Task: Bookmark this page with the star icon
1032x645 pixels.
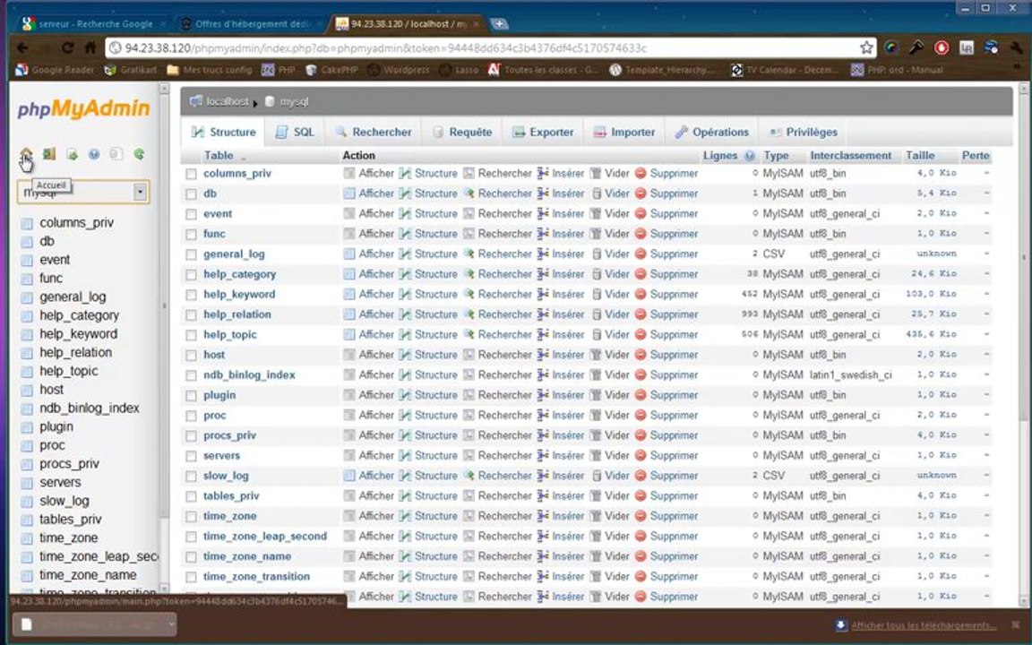Action: pyautogui.click(x=867, y=47)
